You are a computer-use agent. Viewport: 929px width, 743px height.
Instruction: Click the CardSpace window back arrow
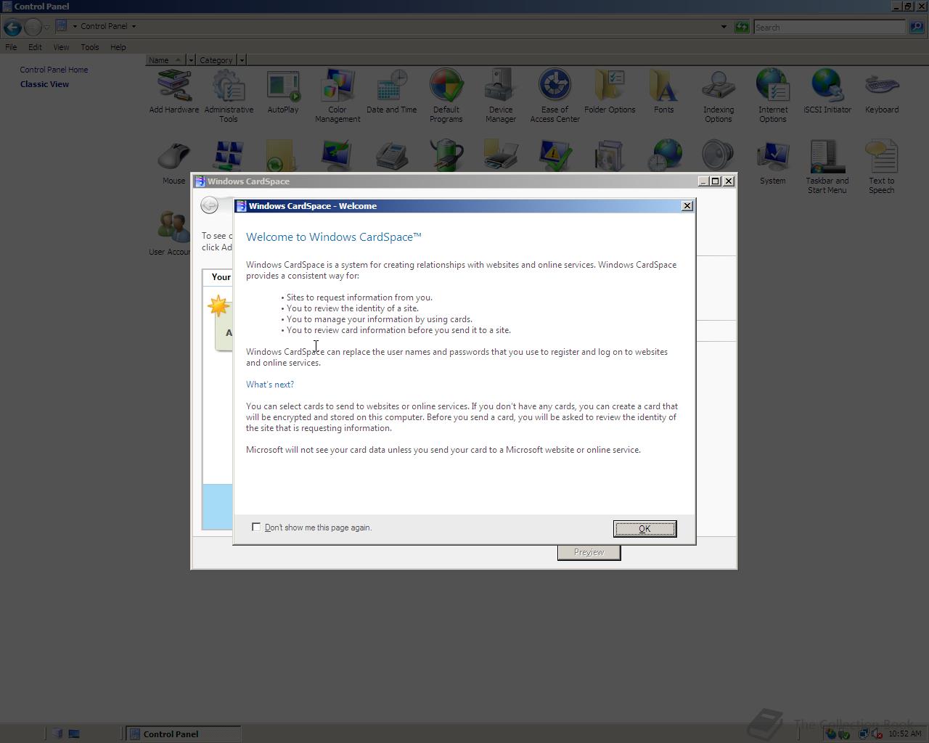click(209, 205)
